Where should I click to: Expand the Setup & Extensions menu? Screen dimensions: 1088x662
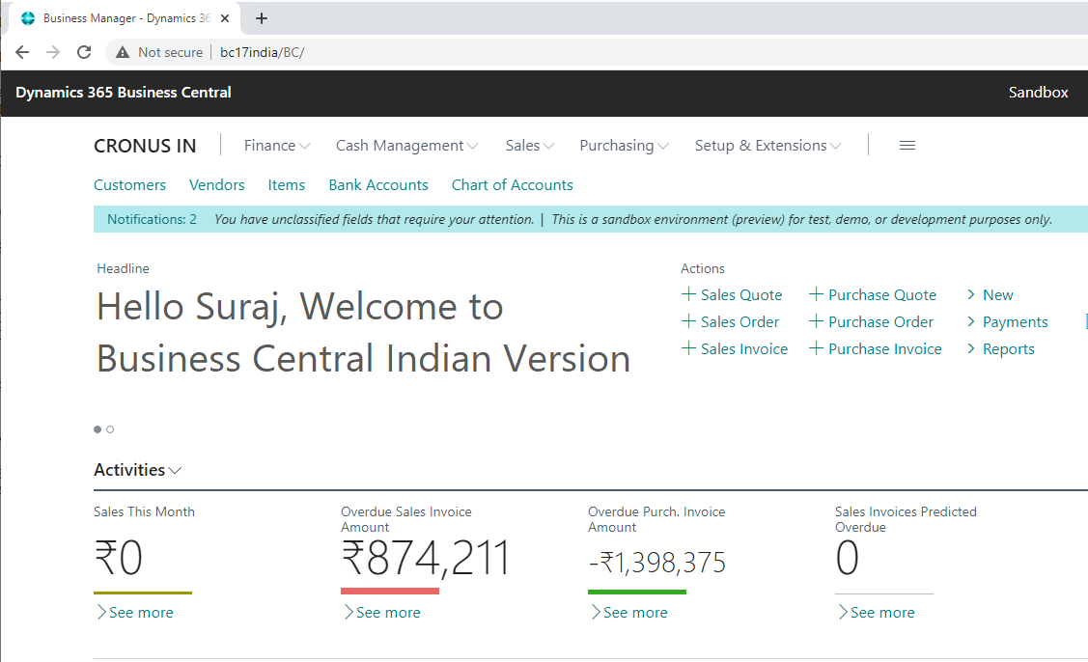pos(768,145)
